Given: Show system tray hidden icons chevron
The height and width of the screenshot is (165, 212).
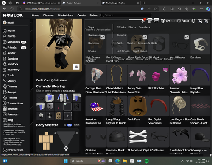Looking at the screenshot, I should (182, 161).
